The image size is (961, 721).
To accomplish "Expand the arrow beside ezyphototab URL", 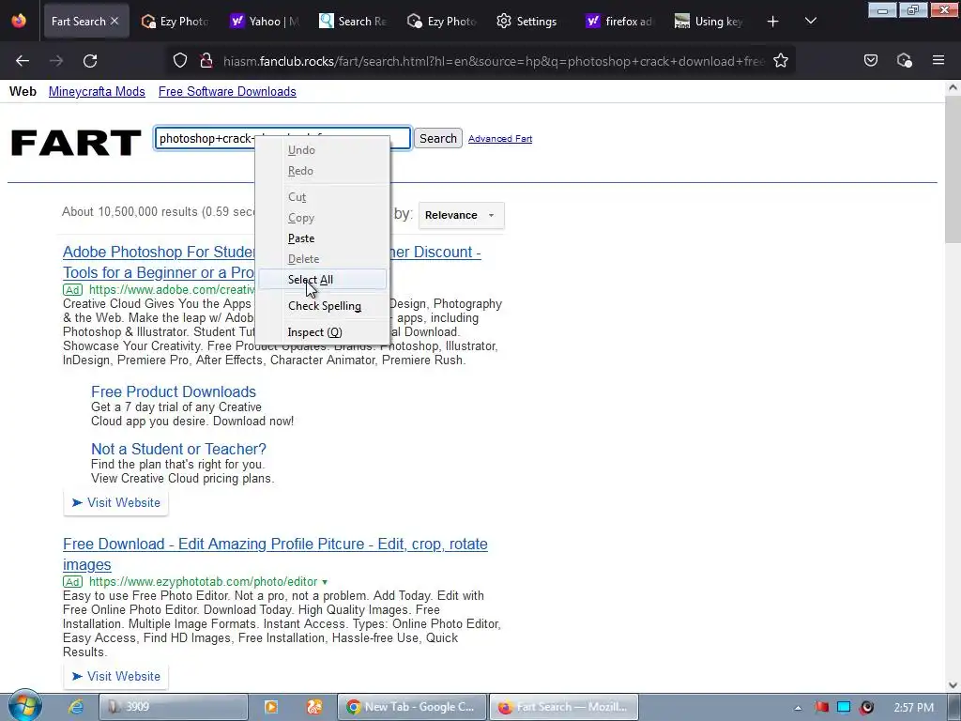I will click(x=325, y=582).
